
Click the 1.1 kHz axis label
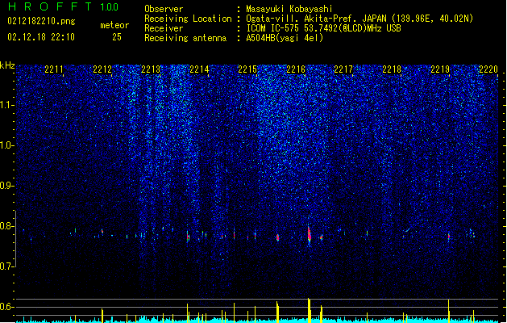pos(7,105)
